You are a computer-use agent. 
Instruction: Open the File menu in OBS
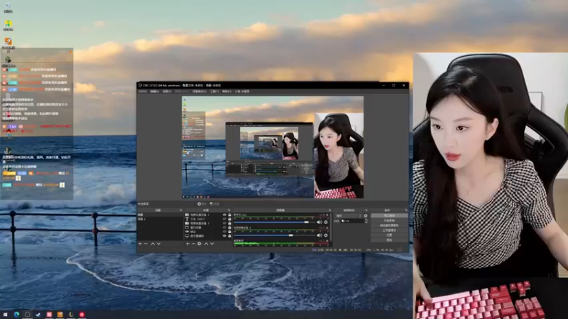pos(143,91)
